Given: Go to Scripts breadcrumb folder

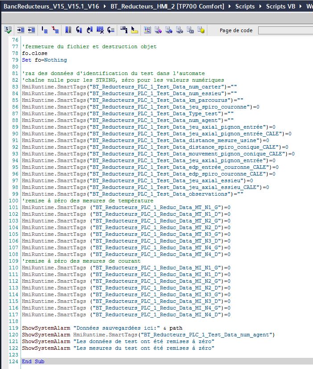Looking at the screenshot, I should (x=245, y=7).
